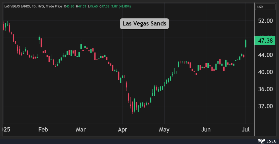Screen dimensions: 279x144
Task: Click the Mar label on time axis
Action: coord(81,130)
